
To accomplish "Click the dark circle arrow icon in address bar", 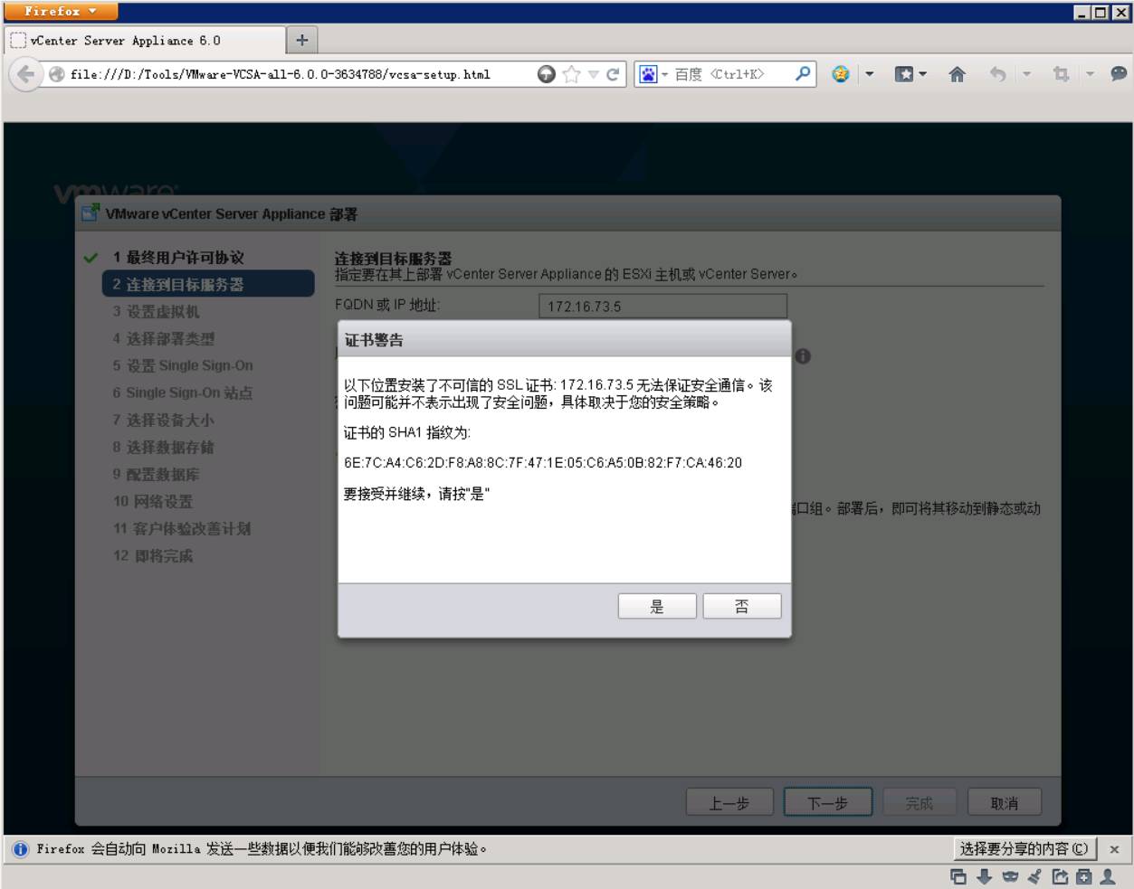I will point(546,74).
